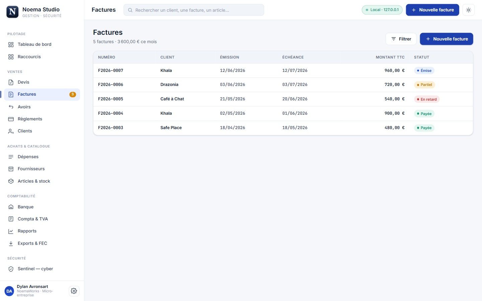
Task: Open invoice F2026-0005 for Café à Chat
Action: point(283,99)
